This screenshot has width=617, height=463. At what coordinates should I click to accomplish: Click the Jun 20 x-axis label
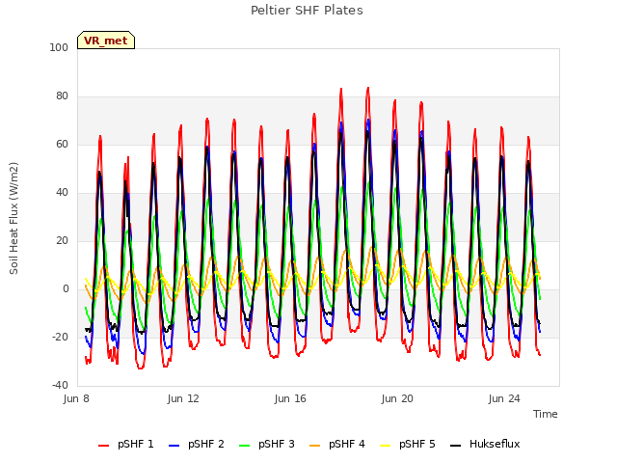(397, 398)
